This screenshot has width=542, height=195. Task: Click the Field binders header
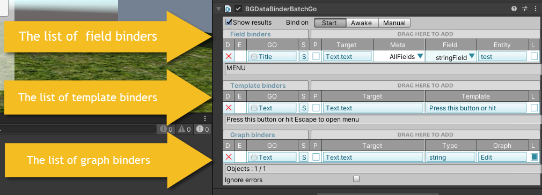pos(266,34)
